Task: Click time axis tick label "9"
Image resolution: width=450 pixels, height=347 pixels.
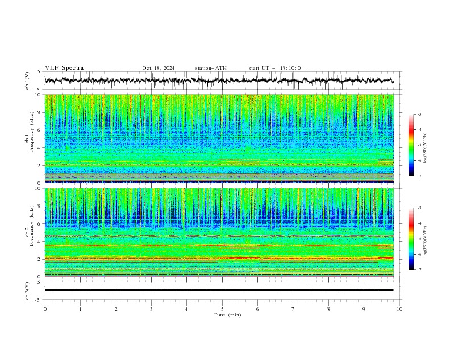Action: (x=364, y=309)
